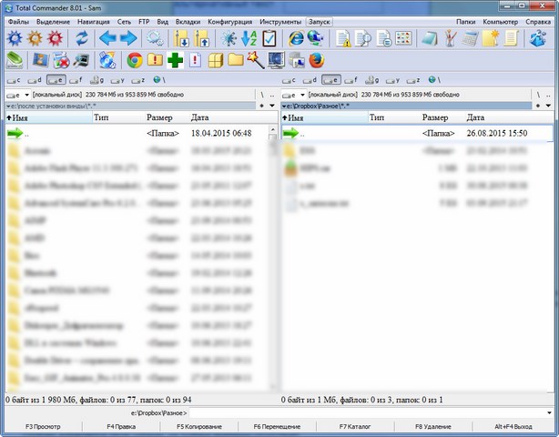The image size is (559, 437).
Task: Click F8 Удаление button
Action: [433, 427]
